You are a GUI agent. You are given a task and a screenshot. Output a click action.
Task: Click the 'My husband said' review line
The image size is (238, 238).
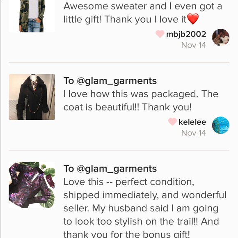click(141, 208)
